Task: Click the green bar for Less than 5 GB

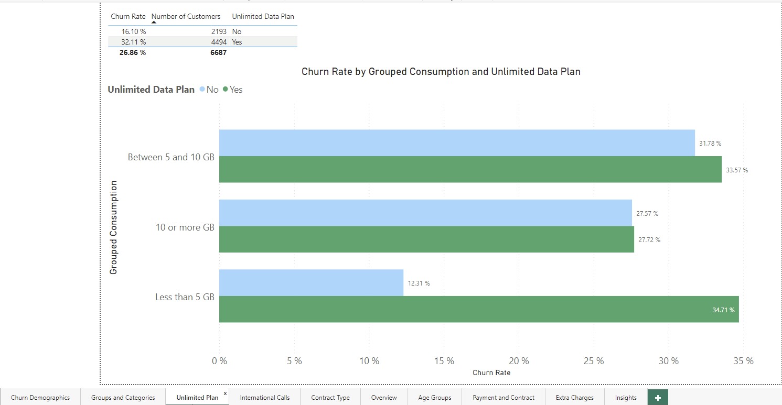Action: (x=472, y=309)
